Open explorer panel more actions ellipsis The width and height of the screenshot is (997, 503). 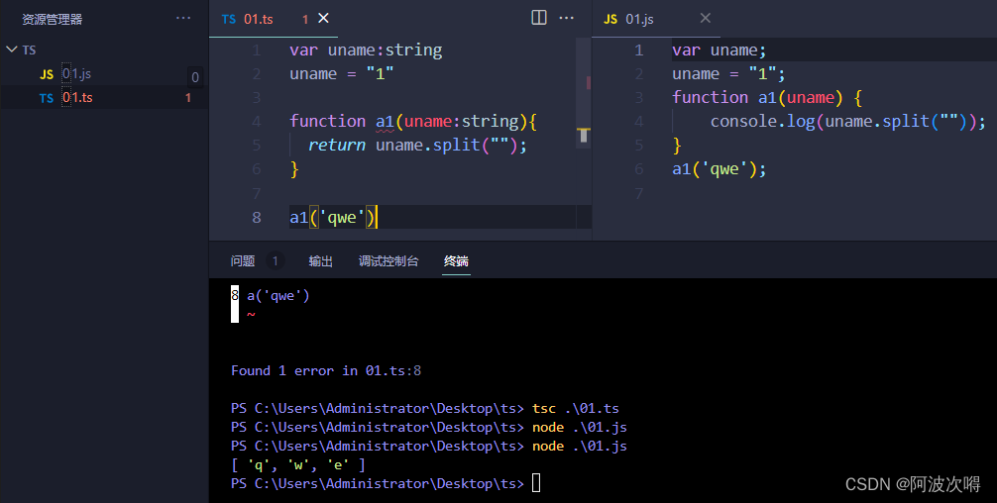click(x=183, y=18)
